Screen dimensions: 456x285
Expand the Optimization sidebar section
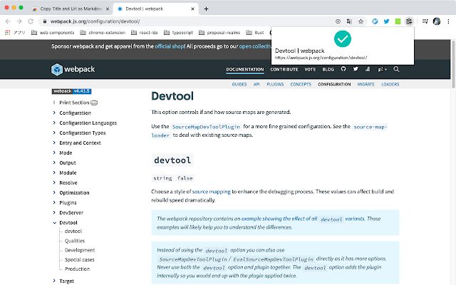point(54,192)
